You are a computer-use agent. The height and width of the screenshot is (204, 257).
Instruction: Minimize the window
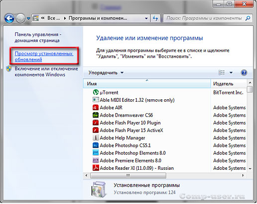219,4
